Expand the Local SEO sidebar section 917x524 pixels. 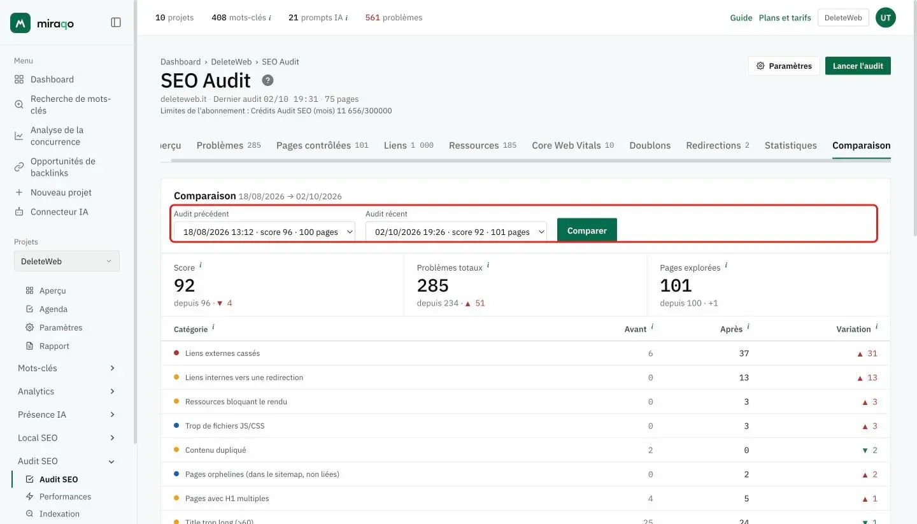[x=66, y=438]
